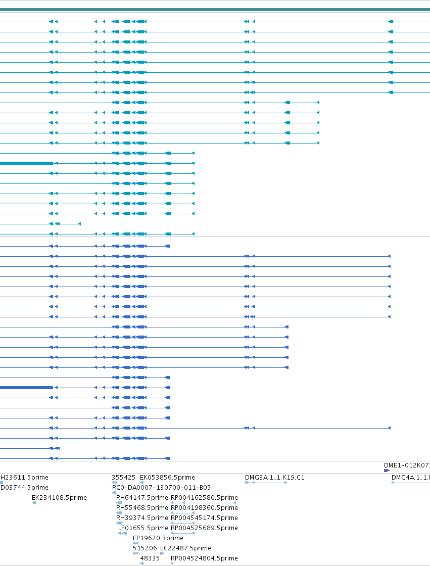Click the RC0-DA0007-130700-011-B05 label
This screenshot has width=430, height=566.
[x=161, y=487]
